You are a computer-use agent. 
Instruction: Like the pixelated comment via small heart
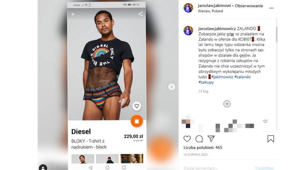point(265,121)
